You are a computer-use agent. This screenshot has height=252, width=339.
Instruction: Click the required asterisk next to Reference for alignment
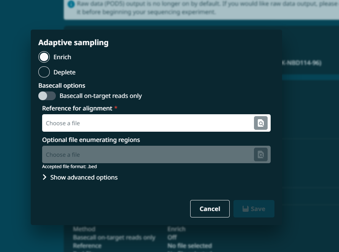pyautogui.click(x=115, y=108)
